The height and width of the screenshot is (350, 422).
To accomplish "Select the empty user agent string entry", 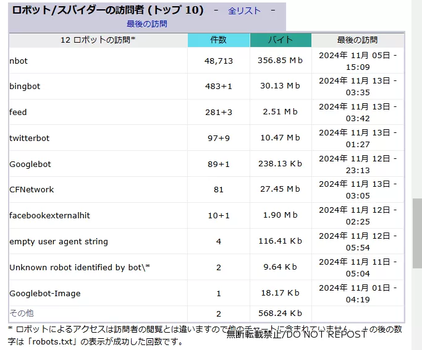I will 59,242.
